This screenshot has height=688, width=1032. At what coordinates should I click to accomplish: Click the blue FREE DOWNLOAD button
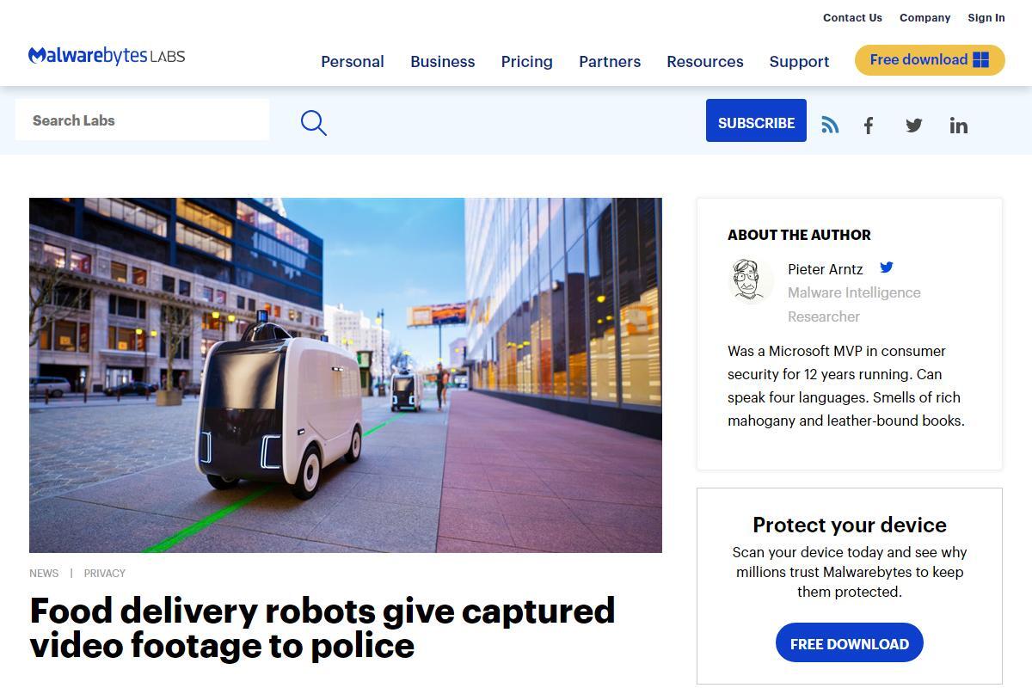(850, 643)
